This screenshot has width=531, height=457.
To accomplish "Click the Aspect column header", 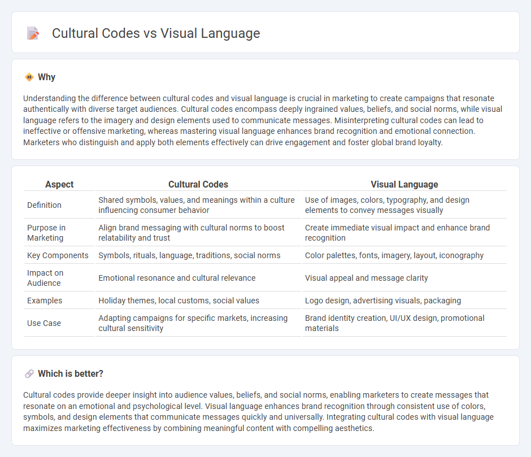I will (59, 184).
